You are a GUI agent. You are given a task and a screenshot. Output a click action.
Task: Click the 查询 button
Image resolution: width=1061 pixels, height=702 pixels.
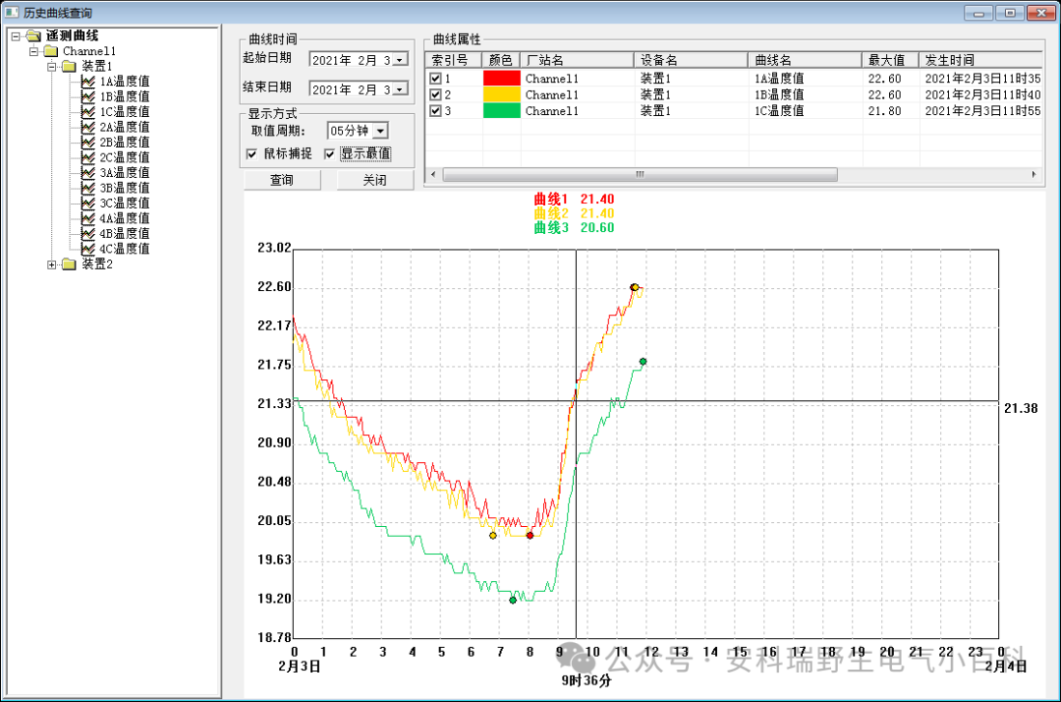point(282,180)
